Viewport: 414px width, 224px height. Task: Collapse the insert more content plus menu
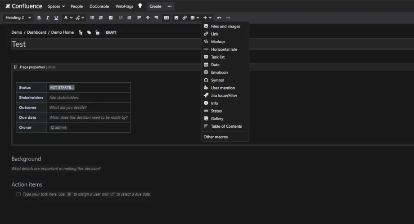click(207, 18)
